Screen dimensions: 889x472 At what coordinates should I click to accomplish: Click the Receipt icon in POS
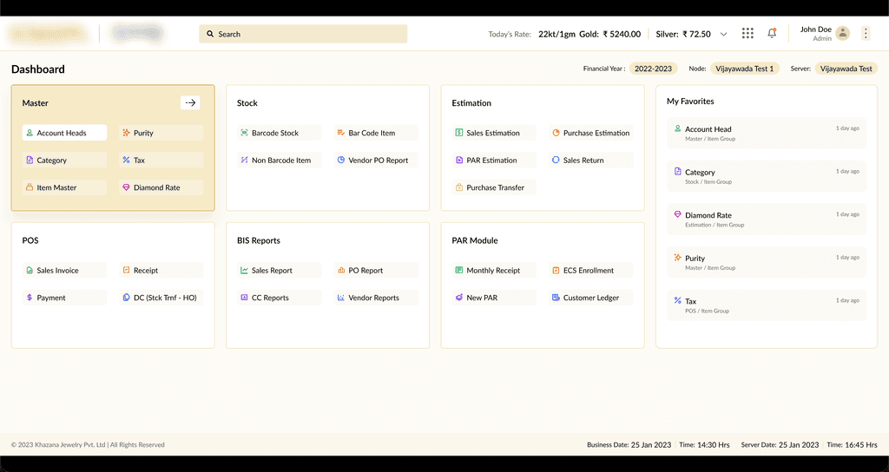tap(127, 271)
